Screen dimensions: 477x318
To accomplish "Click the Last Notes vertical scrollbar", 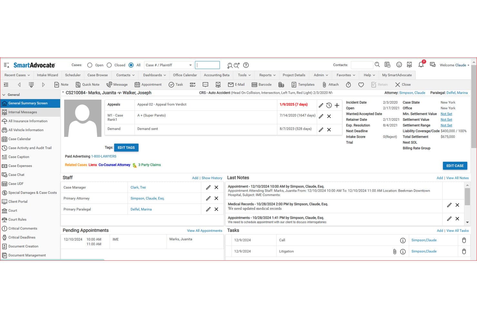I will coord(467,204).
